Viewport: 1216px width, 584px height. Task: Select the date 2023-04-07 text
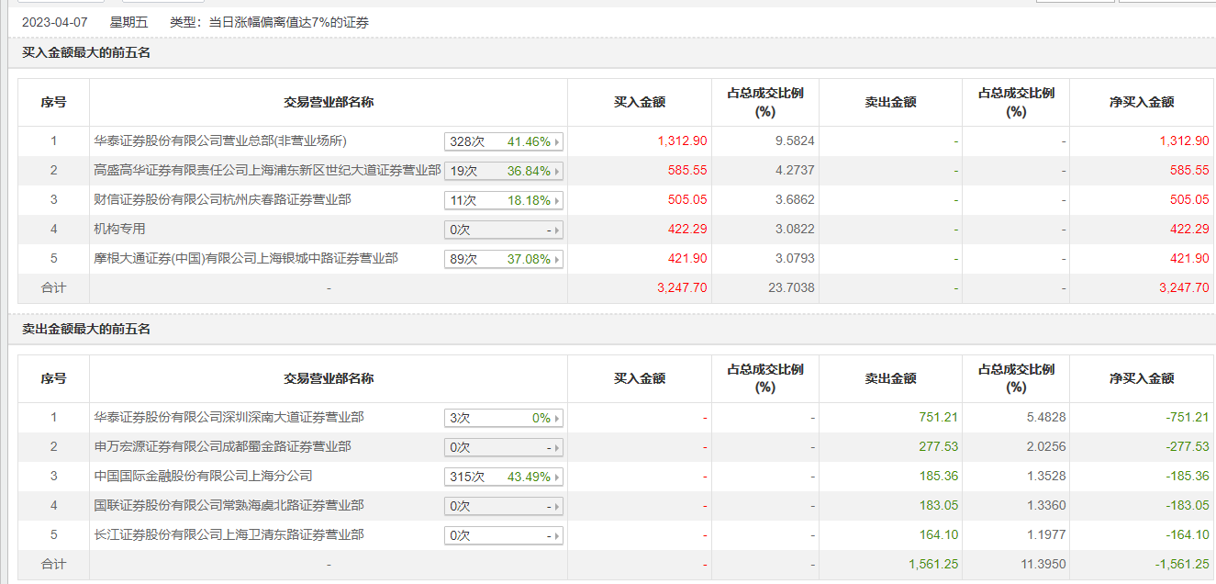click(x=55, y=22)
